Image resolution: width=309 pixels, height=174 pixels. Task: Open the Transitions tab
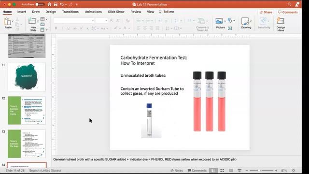70,12
